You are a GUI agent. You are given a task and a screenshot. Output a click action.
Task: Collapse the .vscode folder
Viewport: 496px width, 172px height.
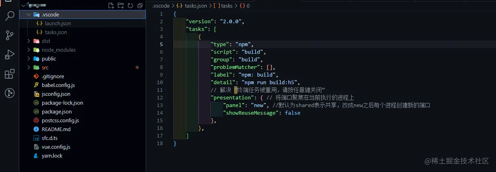[x=29, y=14]
